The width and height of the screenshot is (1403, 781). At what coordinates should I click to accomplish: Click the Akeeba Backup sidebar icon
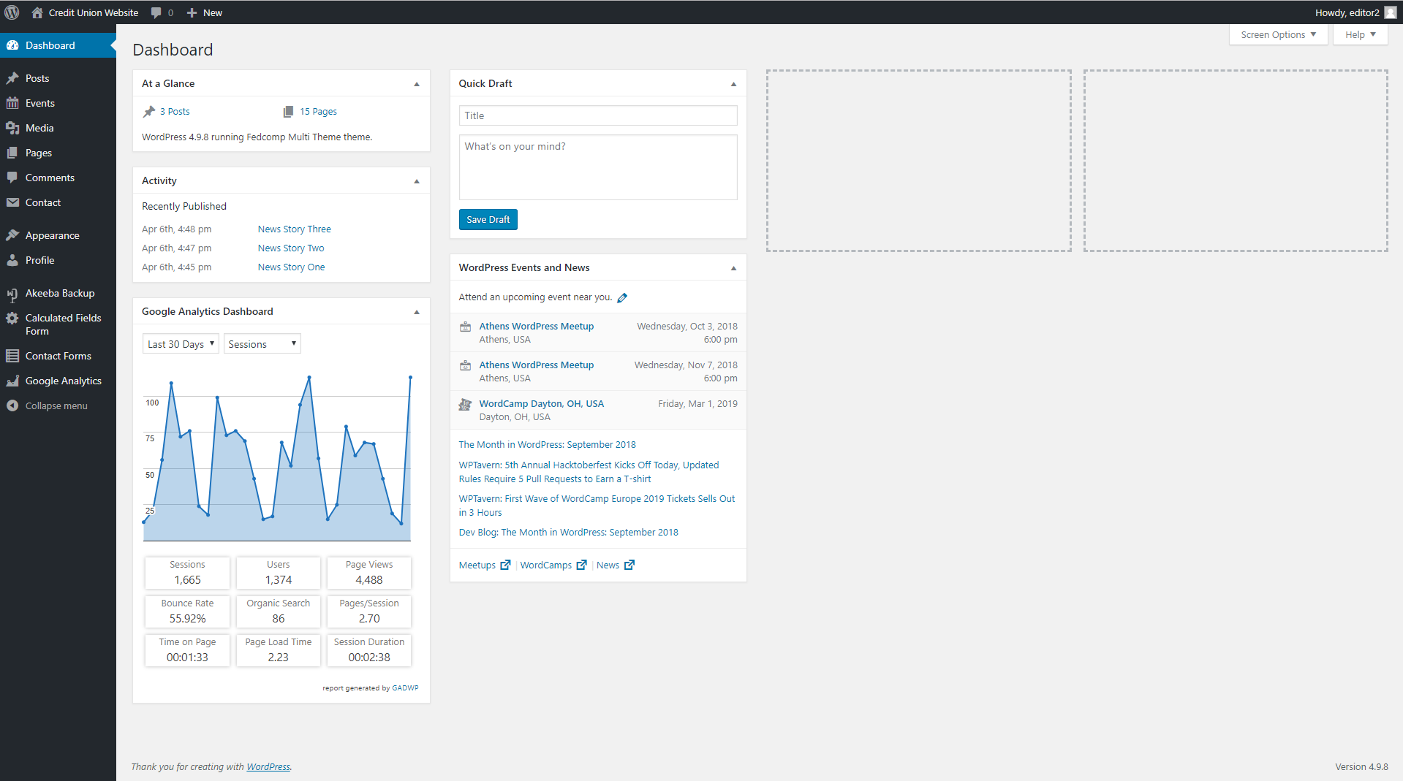(x=12, y=294)
